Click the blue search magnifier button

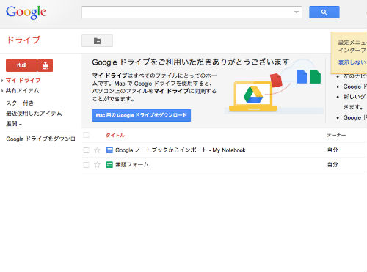click(x=324, y=12)
